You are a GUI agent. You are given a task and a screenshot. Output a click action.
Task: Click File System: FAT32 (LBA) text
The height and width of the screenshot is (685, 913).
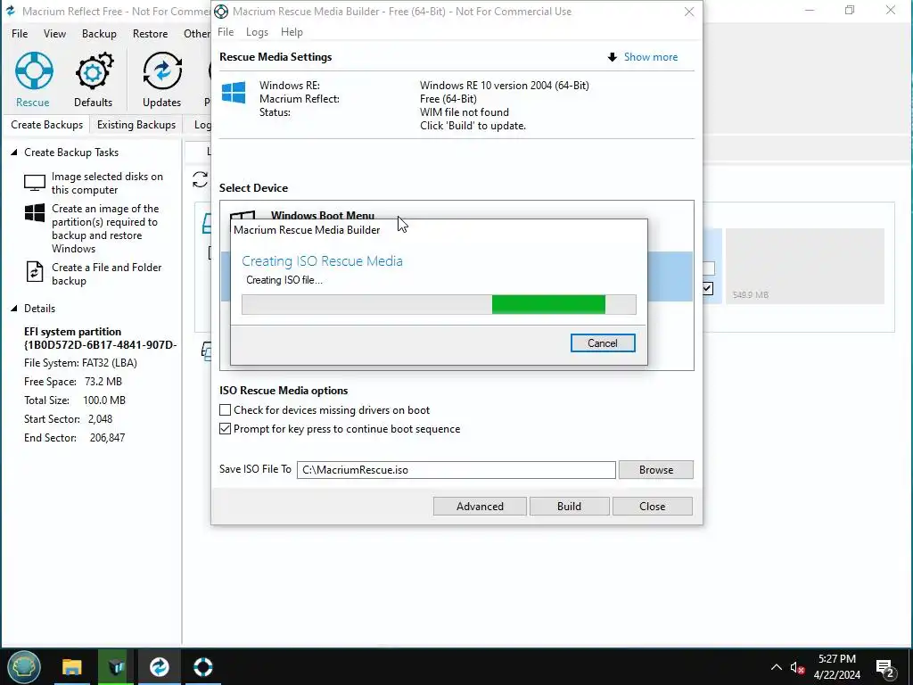pos(80,363)
